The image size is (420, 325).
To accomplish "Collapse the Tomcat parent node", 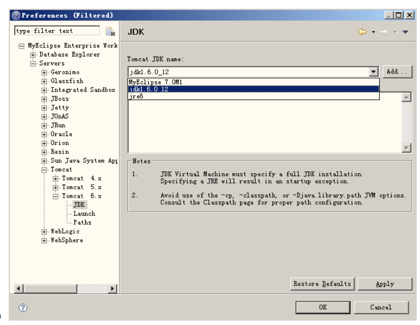I will coord(44,170).
